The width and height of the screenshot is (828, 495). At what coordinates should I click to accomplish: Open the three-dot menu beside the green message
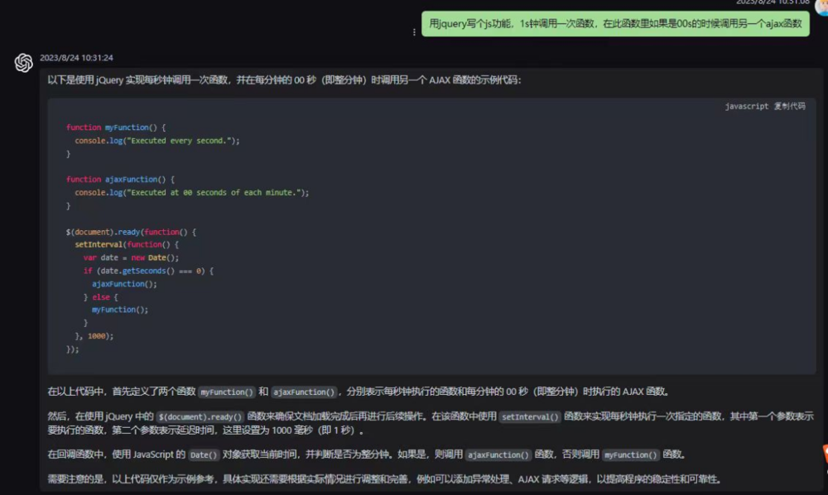click(x=414, y=32)
